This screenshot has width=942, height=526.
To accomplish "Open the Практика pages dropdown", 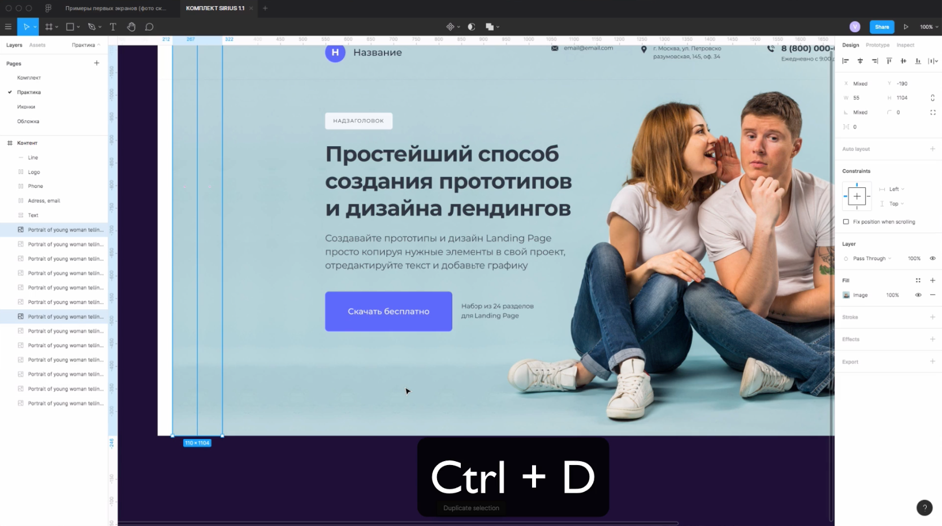I will [86, 45].
